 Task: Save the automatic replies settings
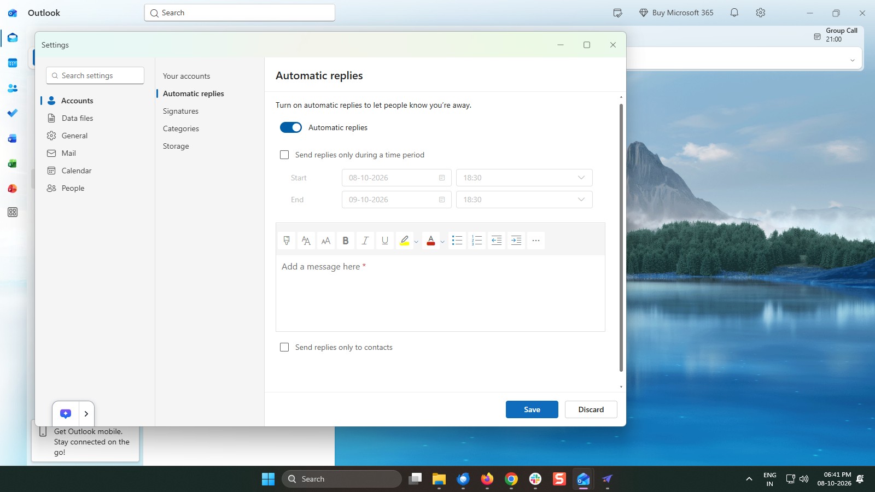(532, 409)
